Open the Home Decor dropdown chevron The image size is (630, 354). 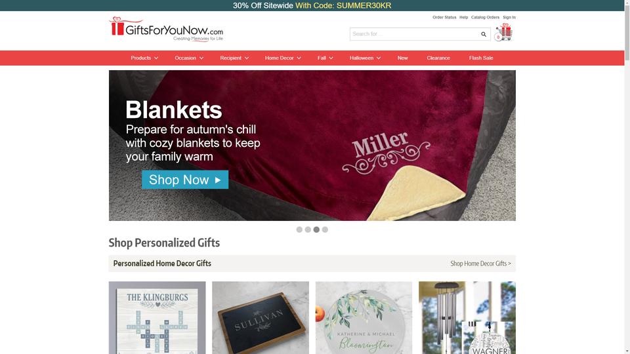pyautogui.click(x=299, y=58)
